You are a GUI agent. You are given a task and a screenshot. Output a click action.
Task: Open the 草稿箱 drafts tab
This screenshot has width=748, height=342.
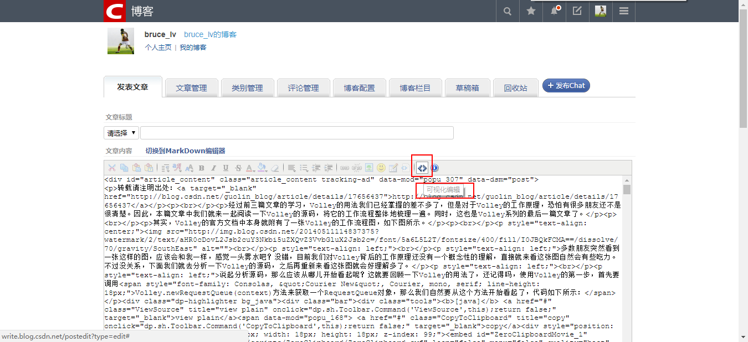[x=467, y=88]
